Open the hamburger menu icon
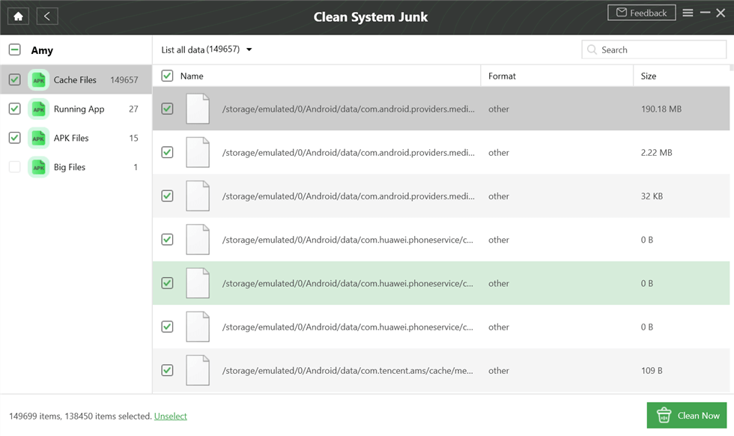Viewport: 734px width, 436px height. coord(688,13)
